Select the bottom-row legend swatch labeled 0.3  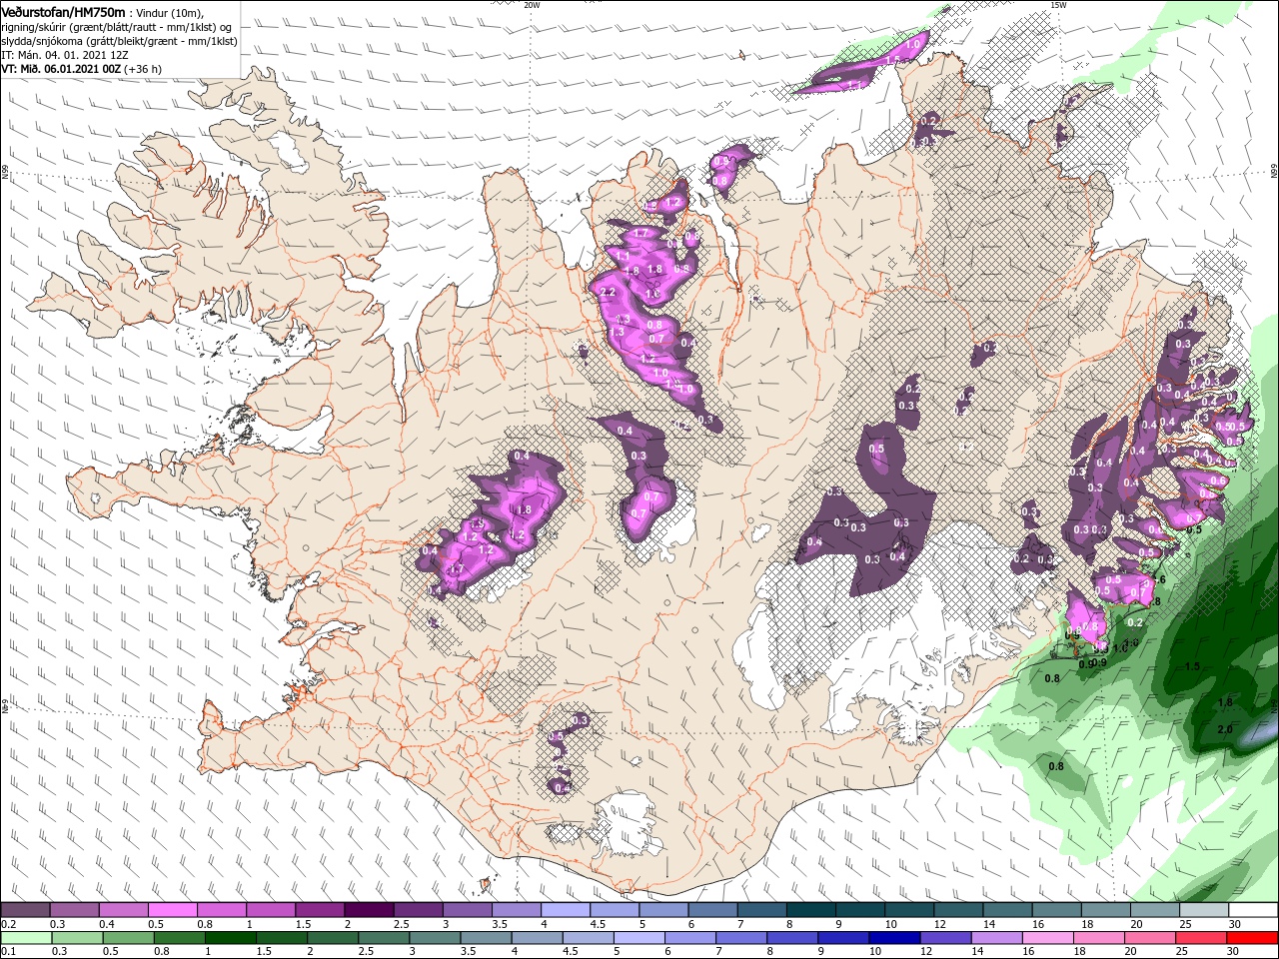(x=77, y=938)
